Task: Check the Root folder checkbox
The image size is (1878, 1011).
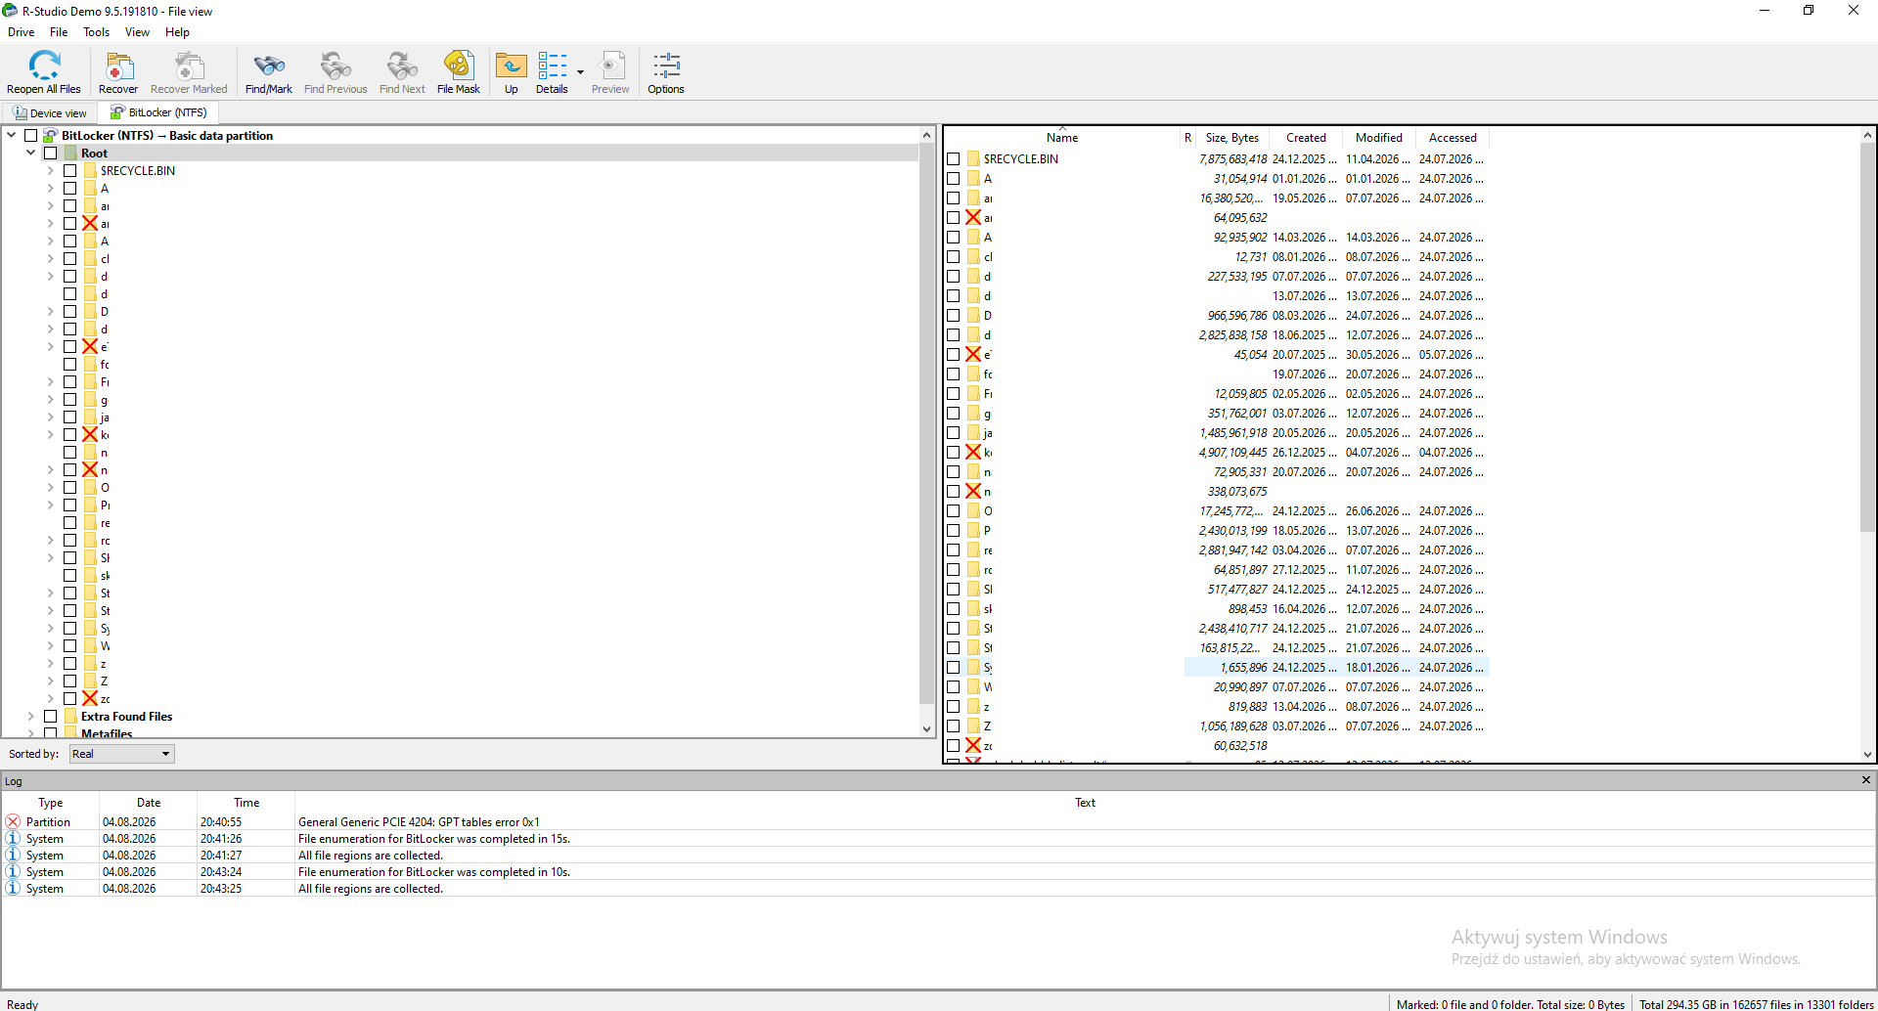Action: click(x=51, y=153)
